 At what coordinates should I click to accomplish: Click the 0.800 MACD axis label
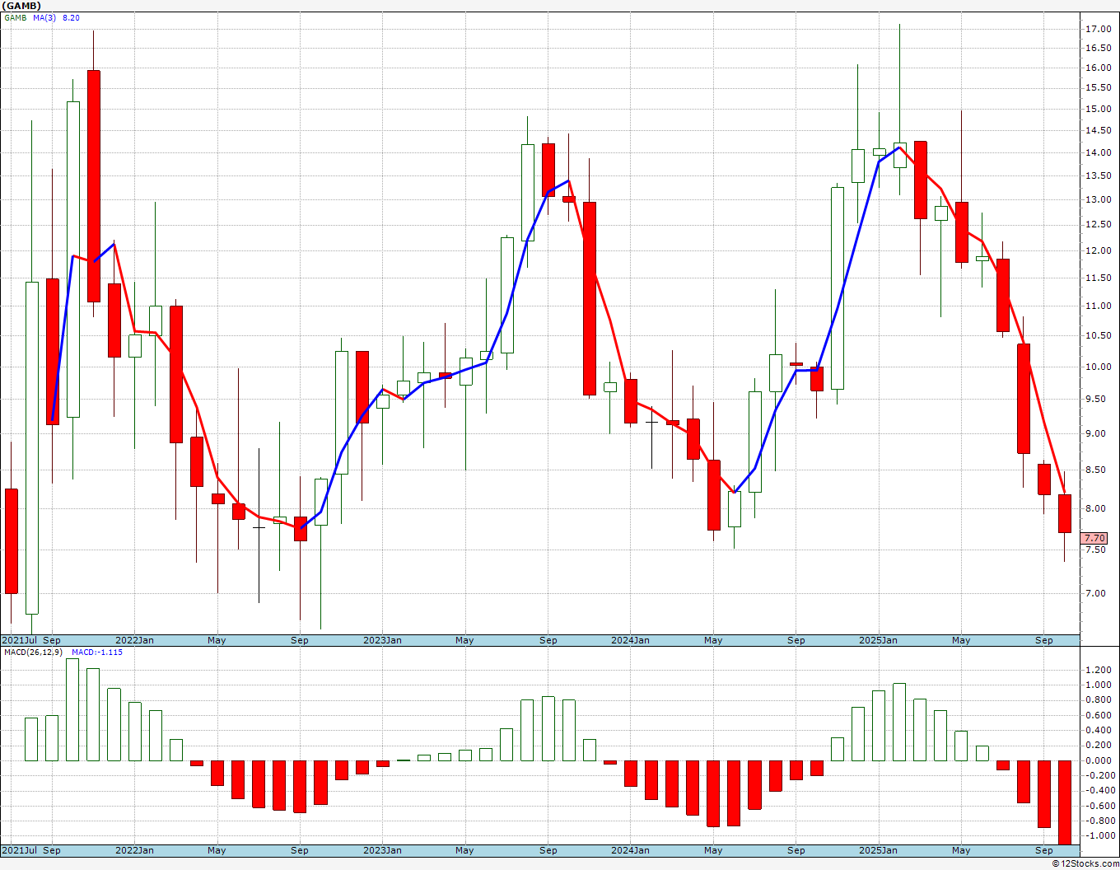tap(1097, 700)
